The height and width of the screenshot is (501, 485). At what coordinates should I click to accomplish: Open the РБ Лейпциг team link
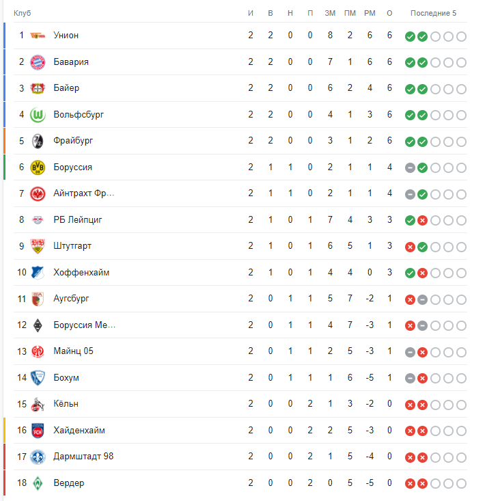(x=78, y=220)
